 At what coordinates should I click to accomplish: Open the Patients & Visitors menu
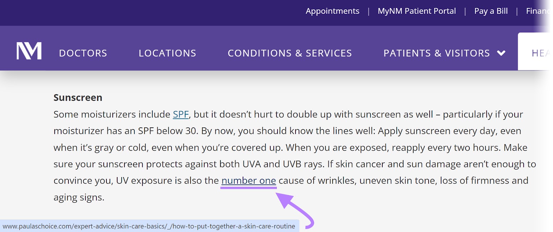pyautogui.click(x=436, y=53)
